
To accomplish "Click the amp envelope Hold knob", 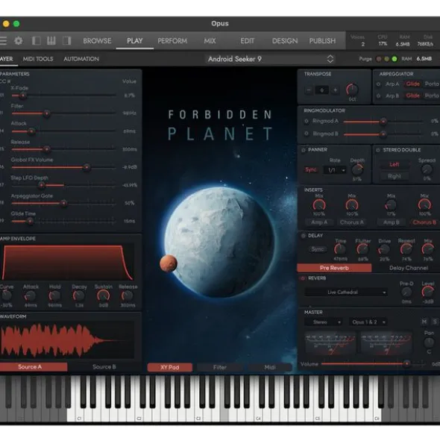I will tap(54, 296).
